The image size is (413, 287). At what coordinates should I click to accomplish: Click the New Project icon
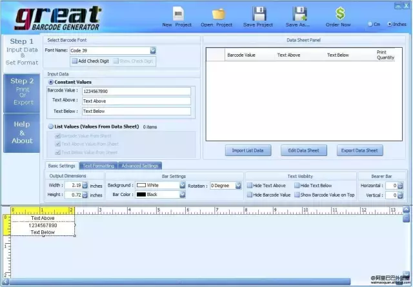point(178,14)
